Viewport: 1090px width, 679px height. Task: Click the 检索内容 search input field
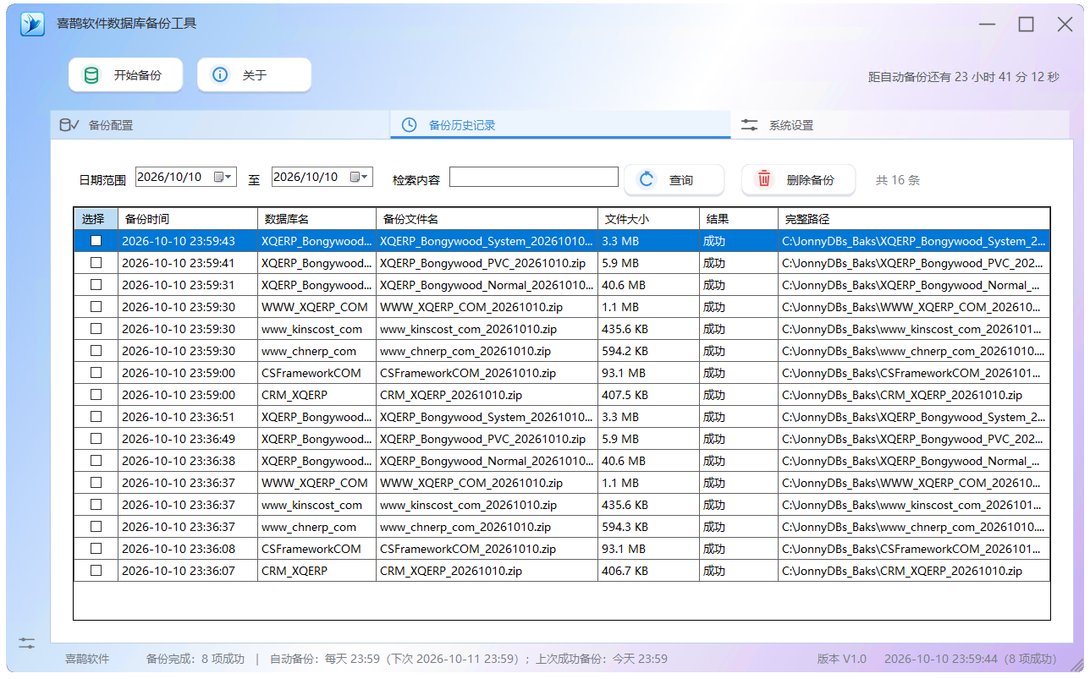pos(534,177)
